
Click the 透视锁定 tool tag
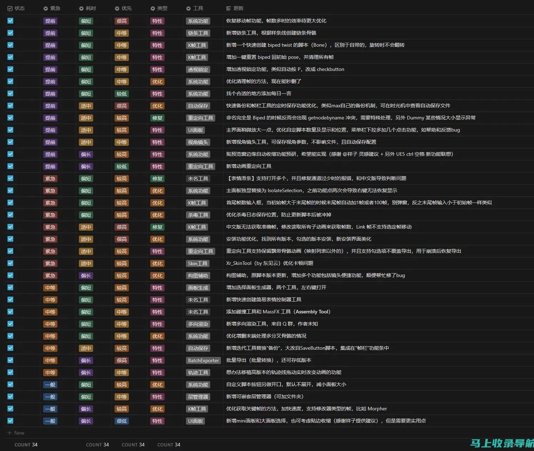coord(198,70)
